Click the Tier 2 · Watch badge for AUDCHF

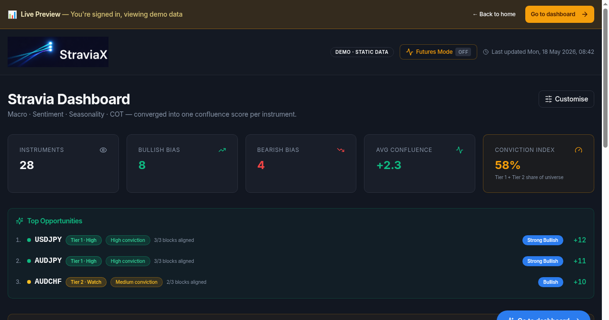(x=86, y=282)
